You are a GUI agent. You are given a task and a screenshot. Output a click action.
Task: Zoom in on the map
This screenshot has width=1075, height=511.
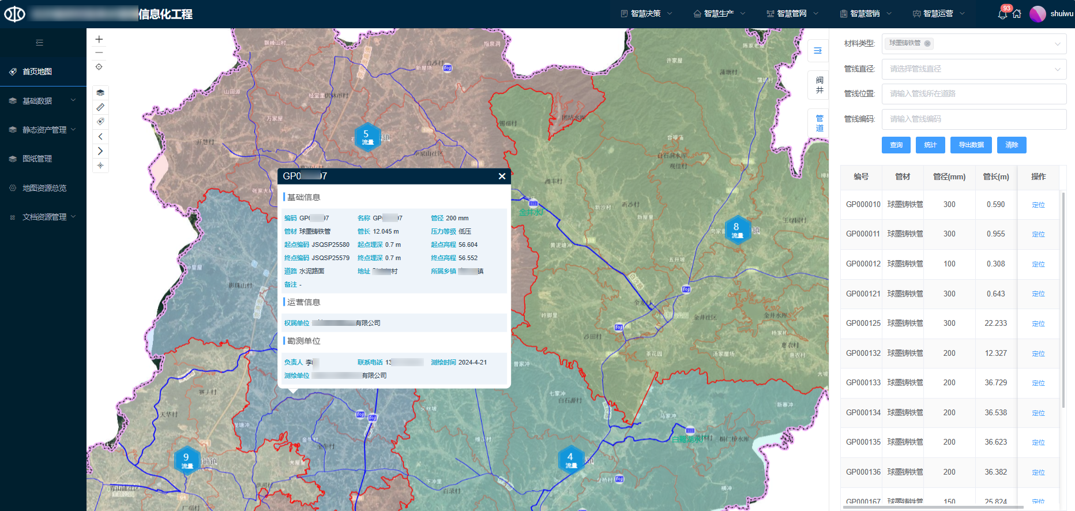(99, 39)
